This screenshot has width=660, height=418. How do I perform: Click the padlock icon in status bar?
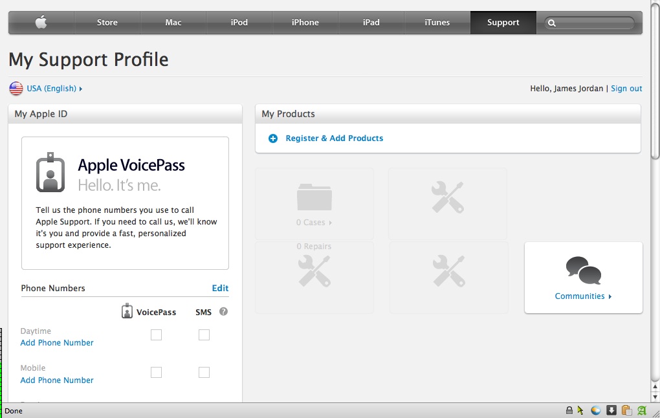[x=569, y=410]
